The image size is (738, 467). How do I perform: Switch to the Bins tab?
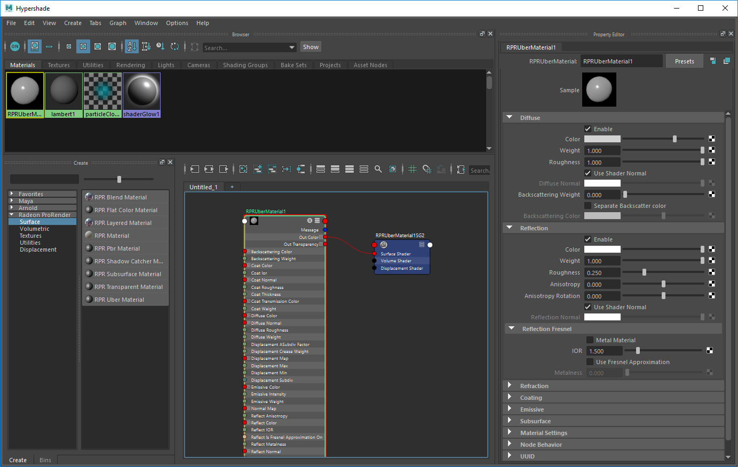coord(45,460)
